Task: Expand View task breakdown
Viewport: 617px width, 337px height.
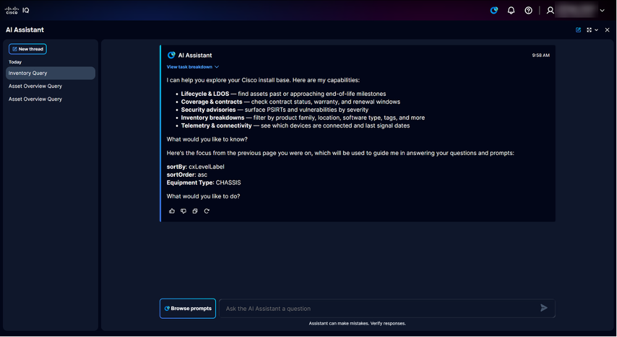Action: (192, 67)
